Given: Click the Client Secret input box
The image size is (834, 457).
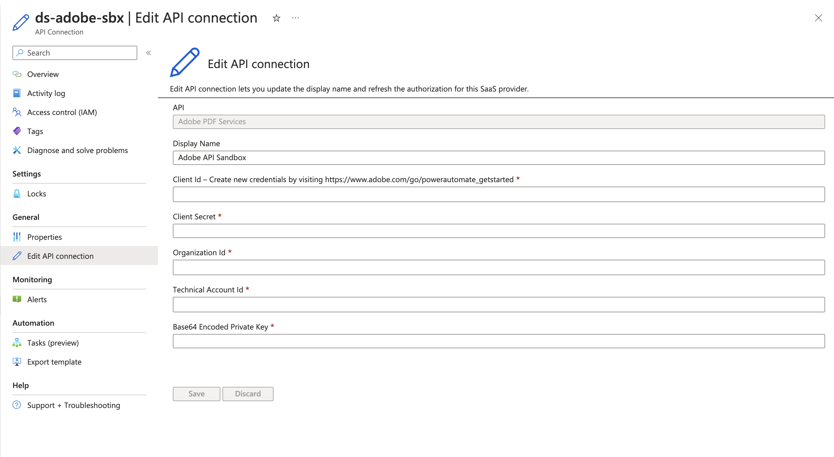Looking at the screenshot, I should 499,231.
